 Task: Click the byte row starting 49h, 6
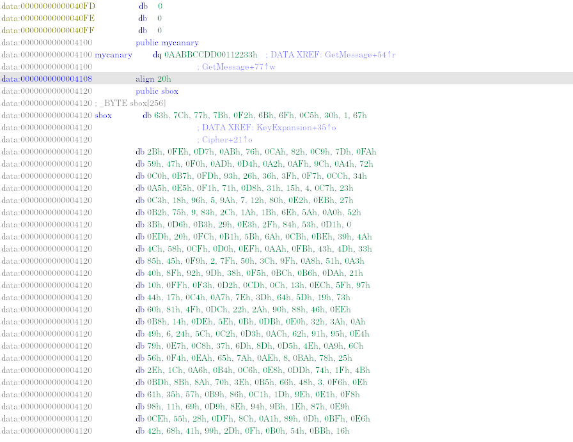[x=253, y=333]
